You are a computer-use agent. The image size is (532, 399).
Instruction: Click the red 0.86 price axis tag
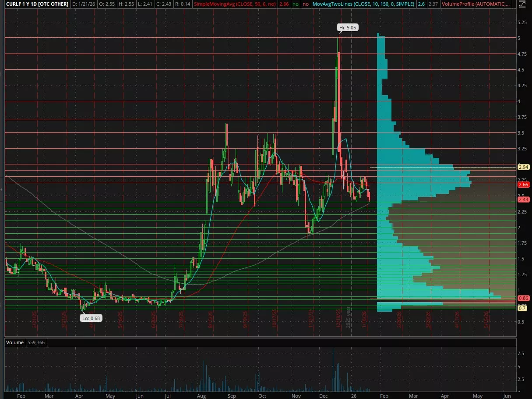(523, 298)
